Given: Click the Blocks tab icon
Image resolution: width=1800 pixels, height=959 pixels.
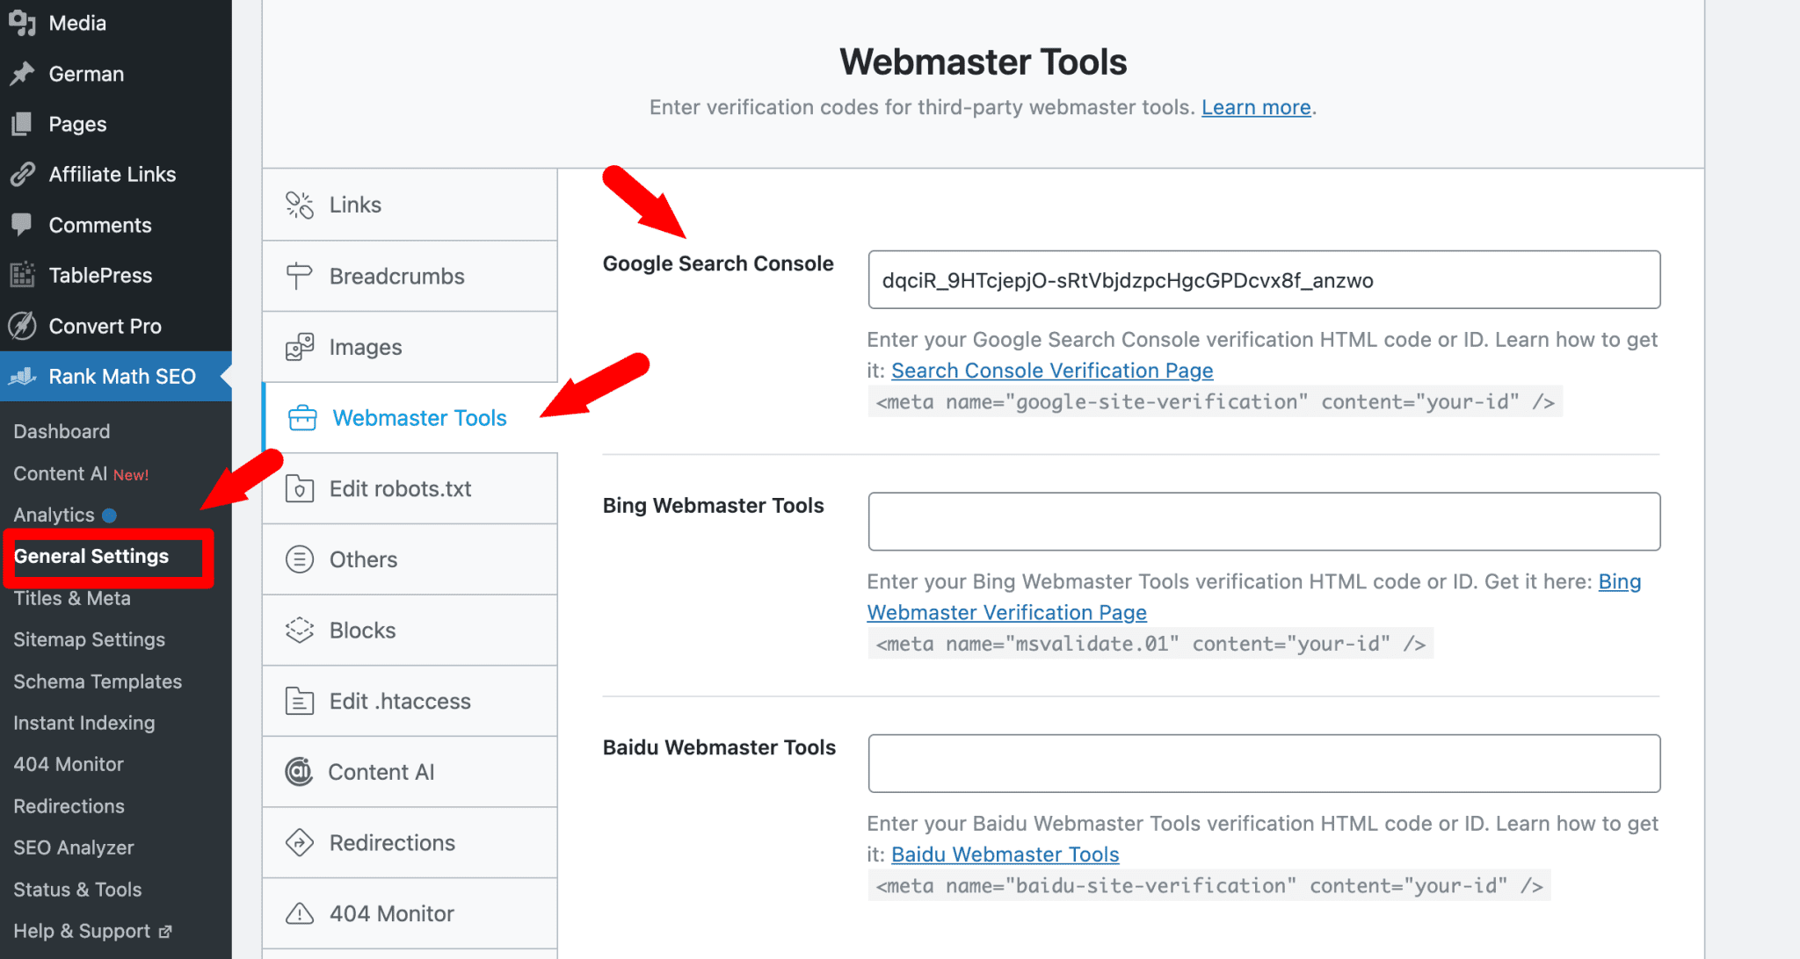Looking at the screenshot, I should click(300, 630).
